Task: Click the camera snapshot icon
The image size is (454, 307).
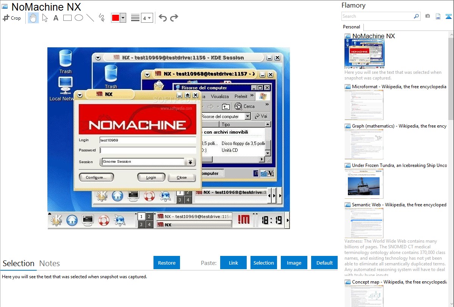Action: [427, 16]
